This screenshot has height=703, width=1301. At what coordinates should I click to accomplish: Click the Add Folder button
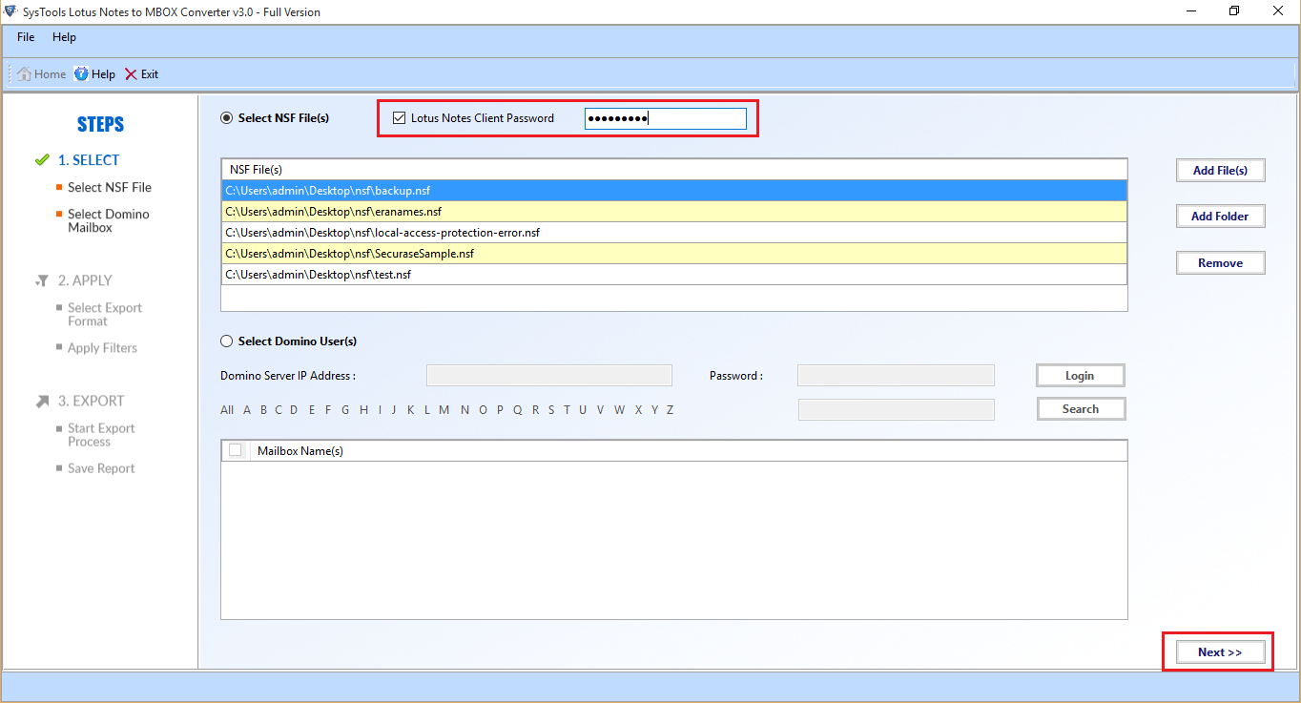click(x=1221, y=217)
